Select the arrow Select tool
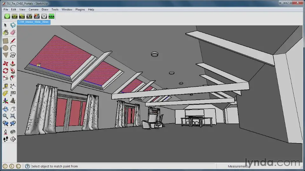The width and height of the screenshot is (305, 171). (5, 25)
